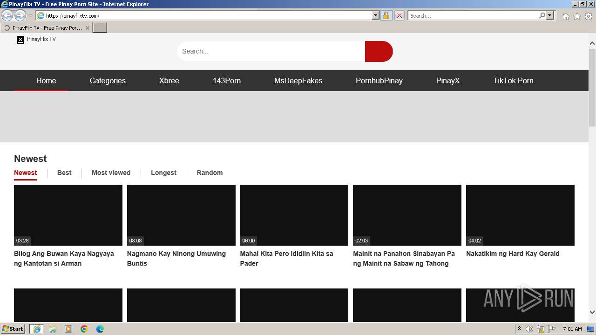Select the Longest sort tab
This screenshot has height=335, width=596.
[163, 173]
